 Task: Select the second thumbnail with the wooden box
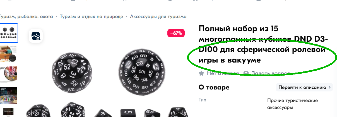click(8, 54)
